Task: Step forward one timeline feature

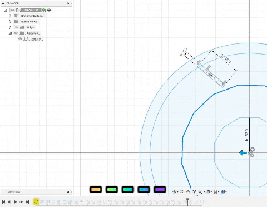Action: [x=21, y=202]
